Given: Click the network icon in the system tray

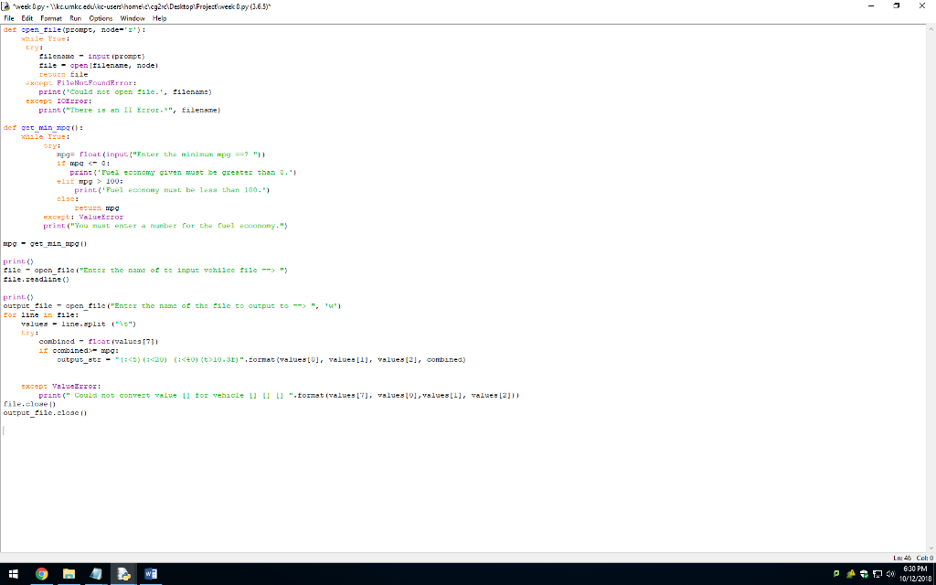Looking at the screenshot, I should click(x=877, y=574).
